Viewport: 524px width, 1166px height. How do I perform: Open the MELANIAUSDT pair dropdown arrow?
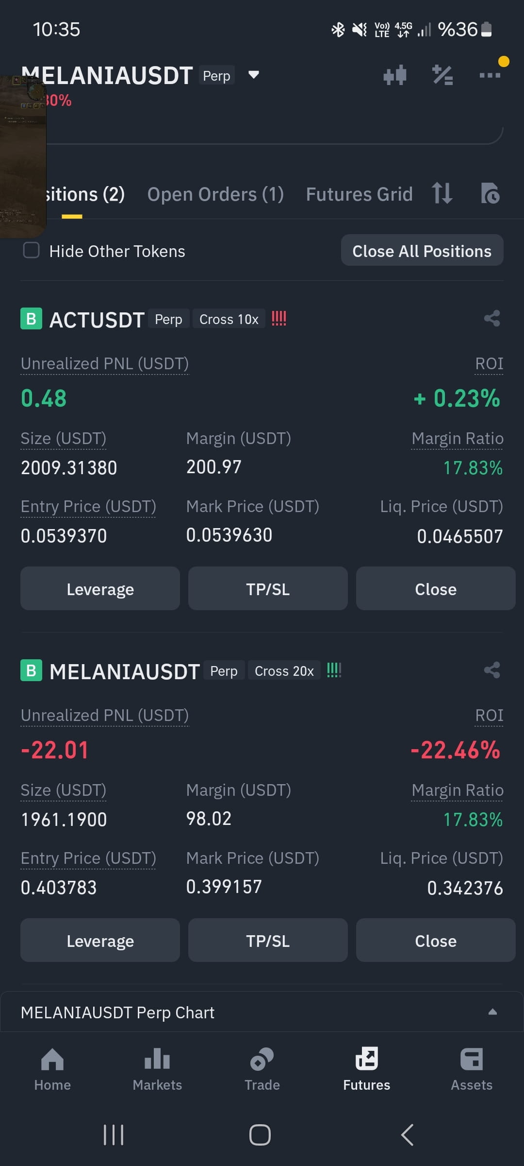(253, 75)
